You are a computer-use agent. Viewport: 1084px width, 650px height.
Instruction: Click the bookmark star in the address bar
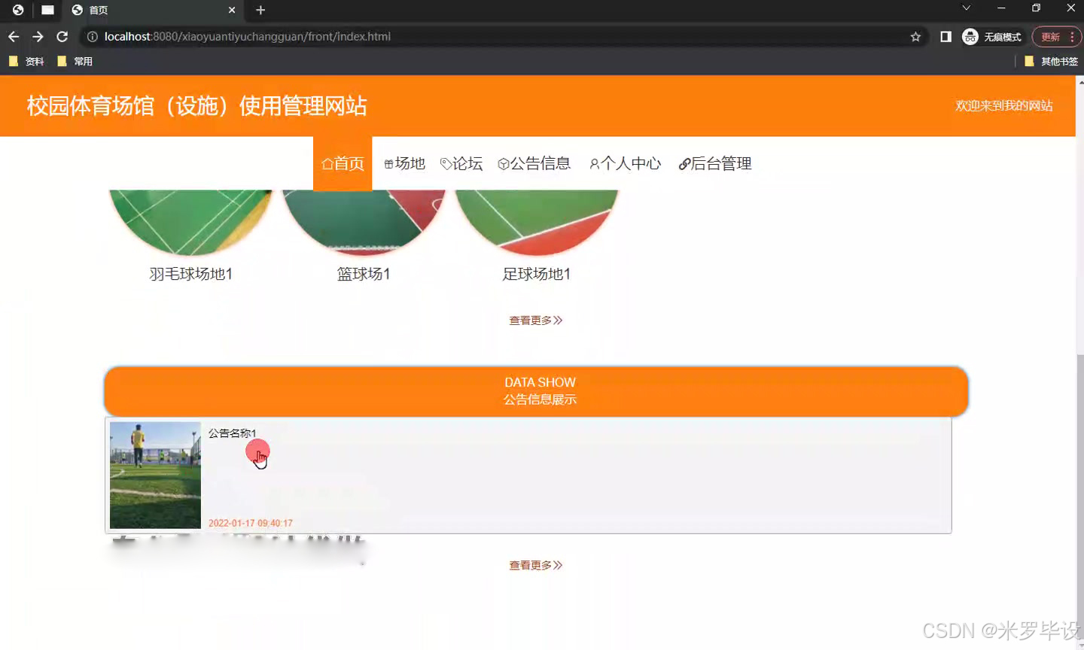[914, 36]
